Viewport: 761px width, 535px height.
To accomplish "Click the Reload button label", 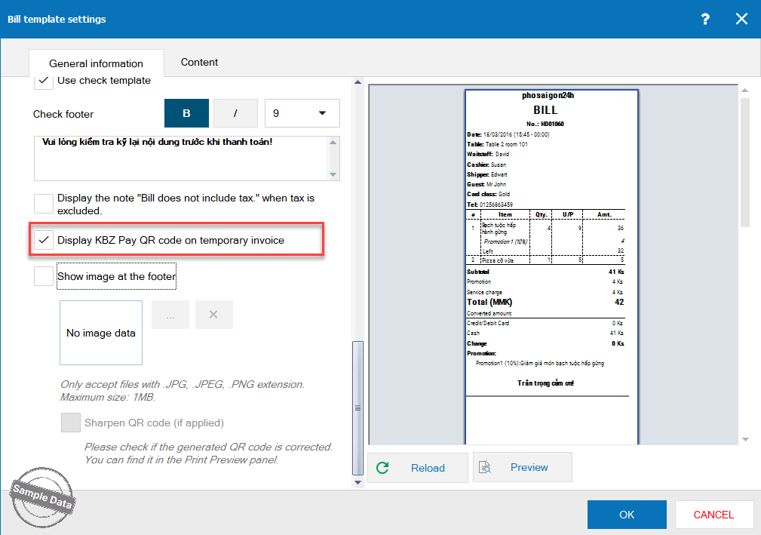I will click(428, 468).
